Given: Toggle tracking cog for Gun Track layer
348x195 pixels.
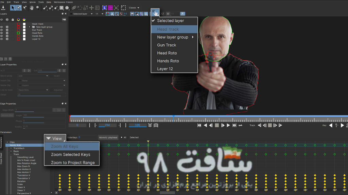Looking at the screenshot, I should coord(7,30).
